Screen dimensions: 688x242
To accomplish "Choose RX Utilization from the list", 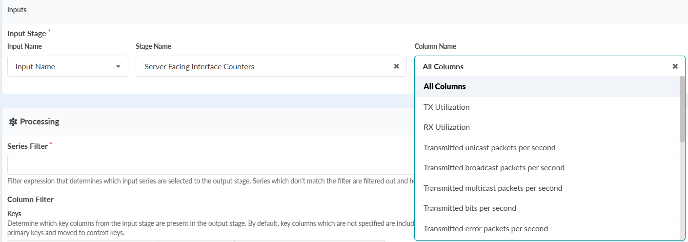I will 446,127.
